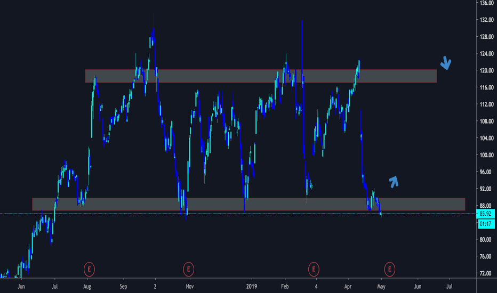Click the 116.00 price axis label
Image resolution: width=497 pixels, height=293 pixels.
(486, 87)
